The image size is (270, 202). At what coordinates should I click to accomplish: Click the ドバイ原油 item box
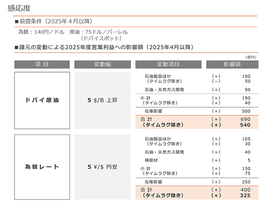(x=42, y=100)
